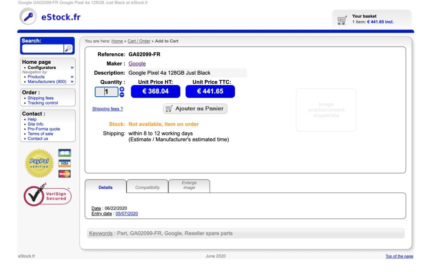Increase quantity with the plus icon
The width and height of the screenshot is (434, 272).
(122, 89)
